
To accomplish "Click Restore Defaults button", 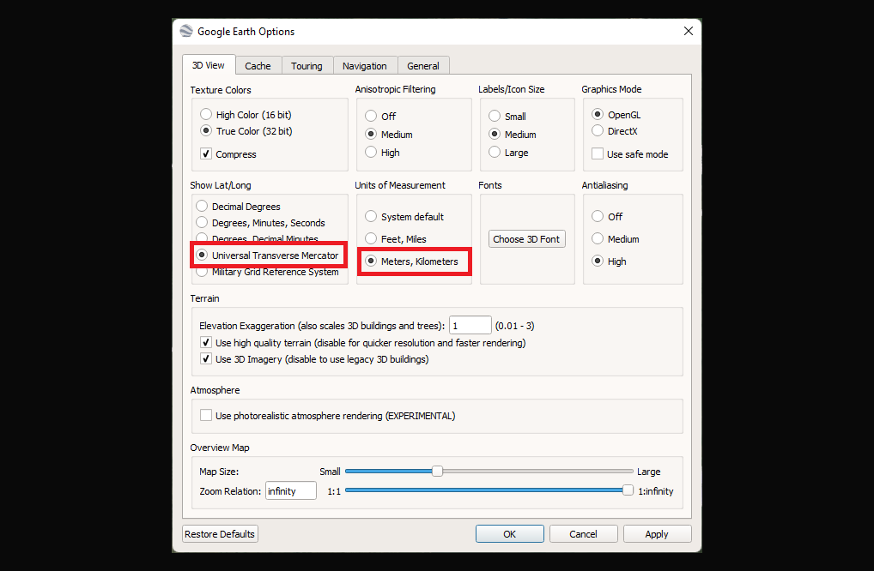I will (x=220, y=534).
